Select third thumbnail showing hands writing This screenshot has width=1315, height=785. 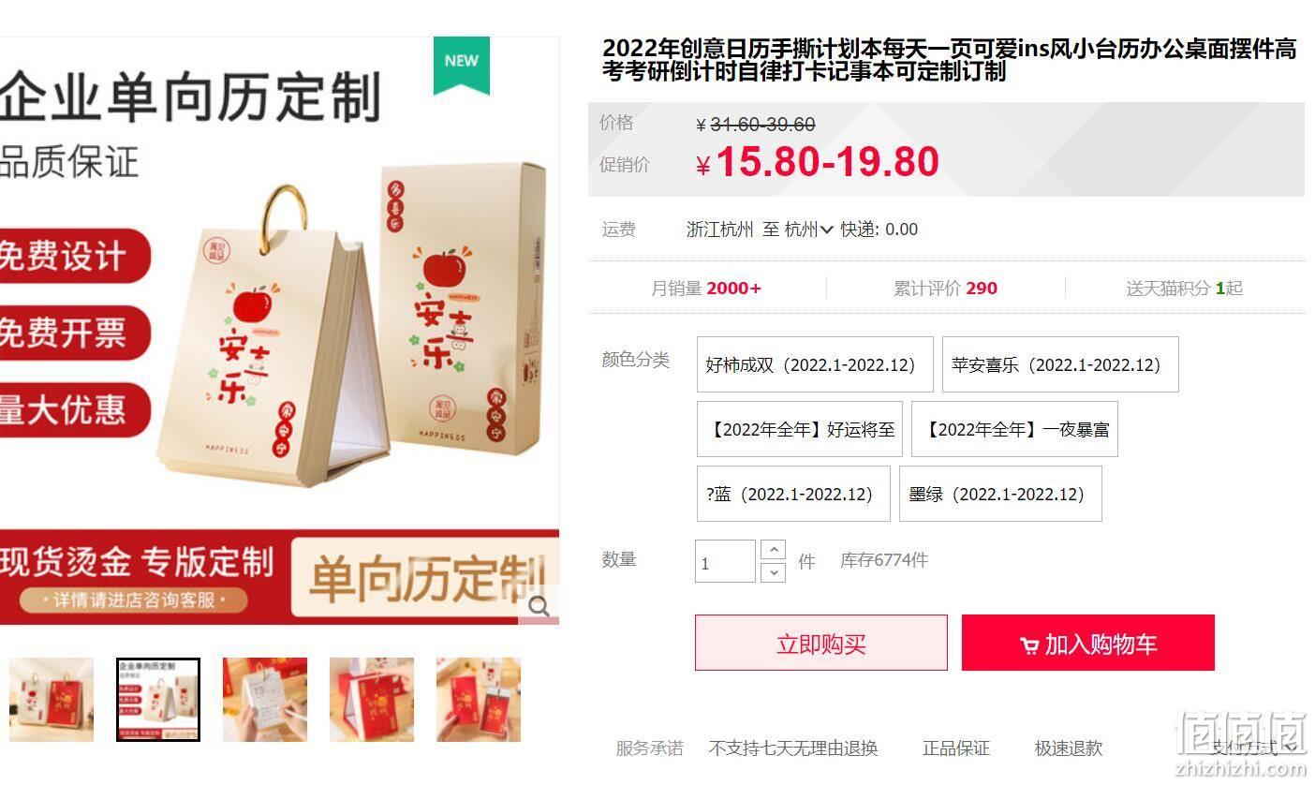coord(265,700)
